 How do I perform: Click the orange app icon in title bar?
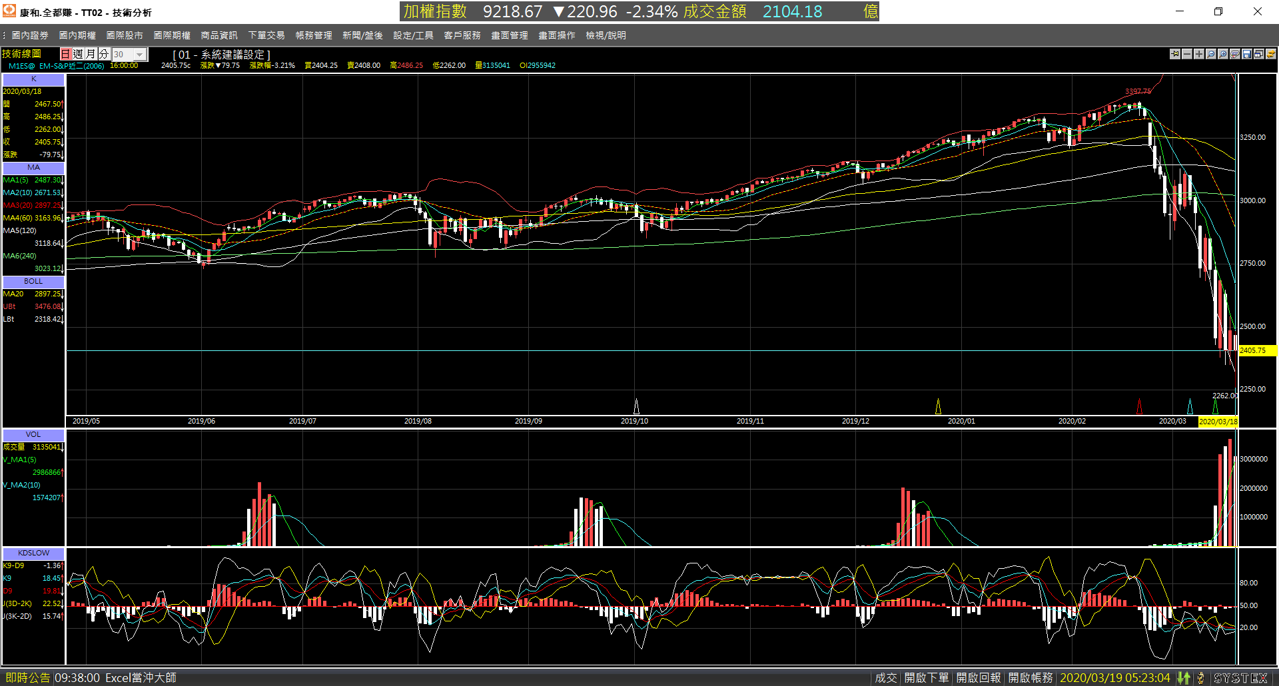tap(9, 11)
